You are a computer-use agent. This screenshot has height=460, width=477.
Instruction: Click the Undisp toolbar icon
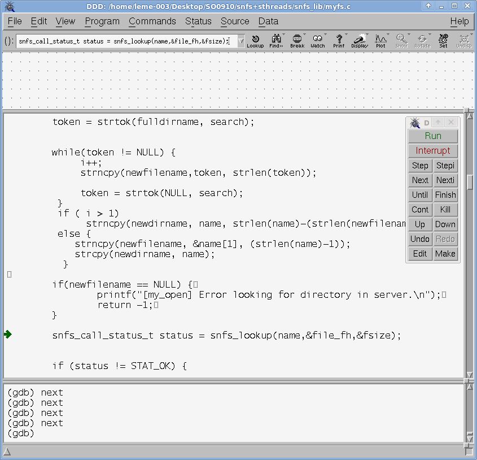coord(464,41)
